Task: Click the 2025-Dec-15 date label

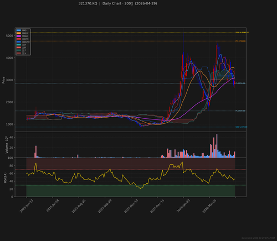Action: pos(157,206)
